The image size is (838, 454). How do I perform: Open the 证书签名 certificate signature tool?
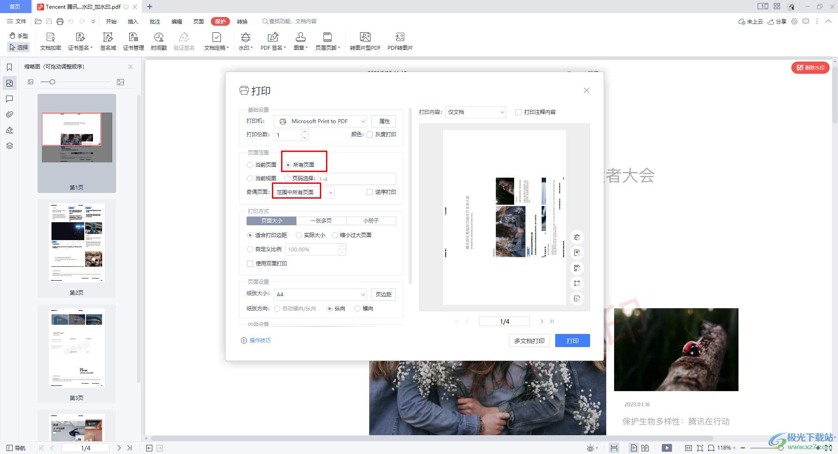[80, 41]
